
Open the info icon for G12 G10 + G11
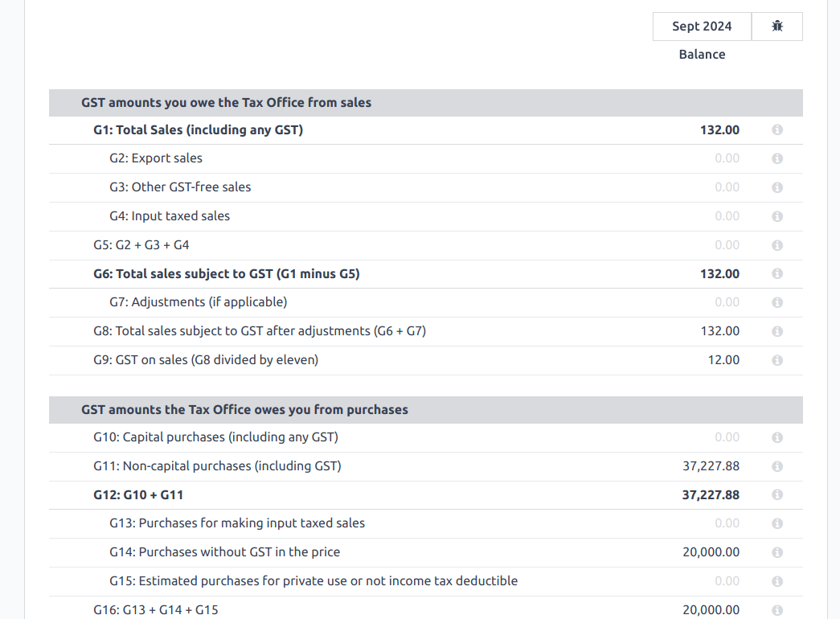pyautogui.click(x=777, y=494)
